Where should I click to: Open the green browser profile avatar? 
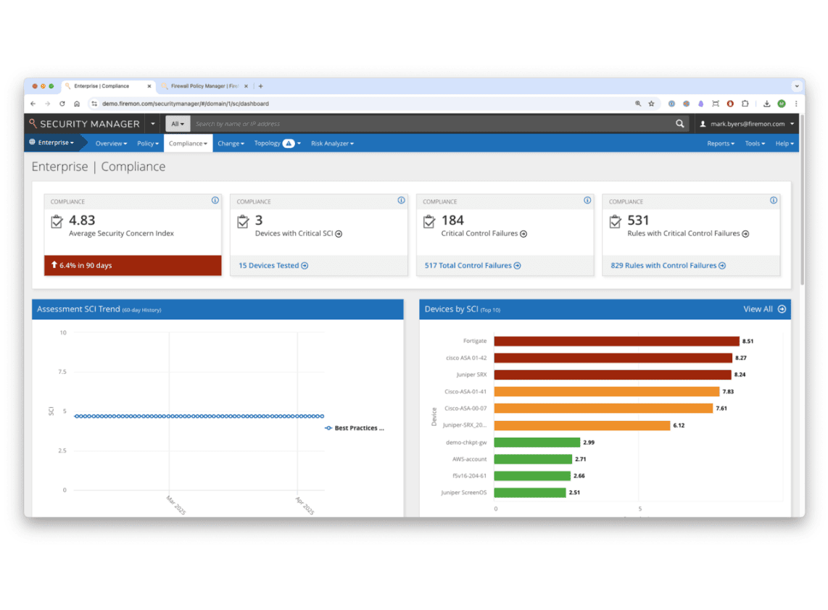pyautogui.click(x=782, y=104)
